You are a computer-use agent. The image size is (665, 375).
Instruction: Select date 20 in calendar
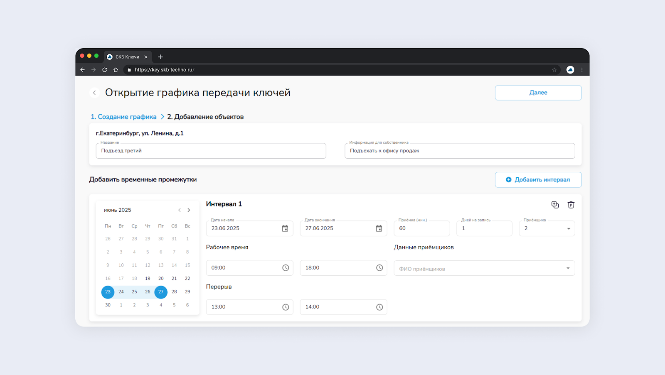pos(161,279)
